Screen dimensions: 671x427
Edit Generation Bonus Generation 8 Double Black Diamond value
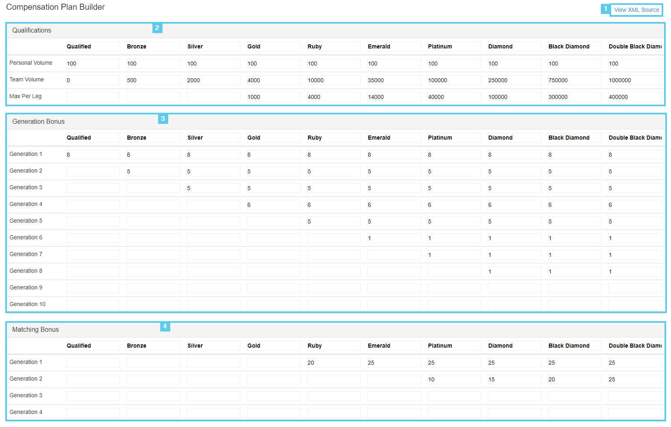pos(635,272)
